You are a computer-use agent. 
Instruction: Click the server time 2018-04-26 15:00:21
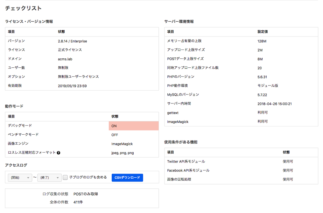coord(275,104)
